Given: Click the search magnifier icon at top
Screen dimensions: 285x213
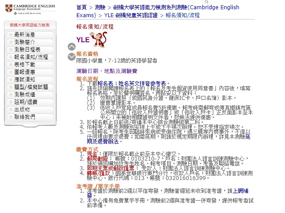Looking at the screenshot, I should point(206,2).
